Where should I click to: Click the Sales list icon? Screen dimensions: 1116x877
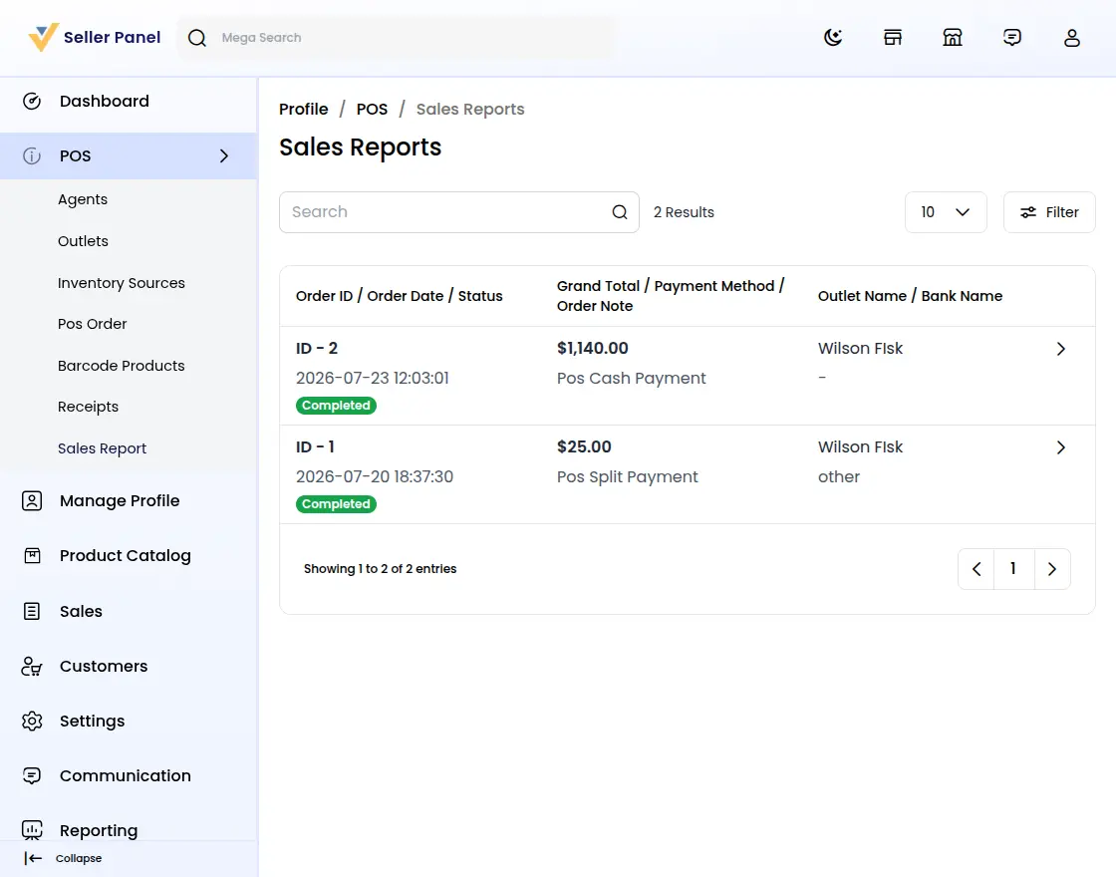click(x=32, y=611)
